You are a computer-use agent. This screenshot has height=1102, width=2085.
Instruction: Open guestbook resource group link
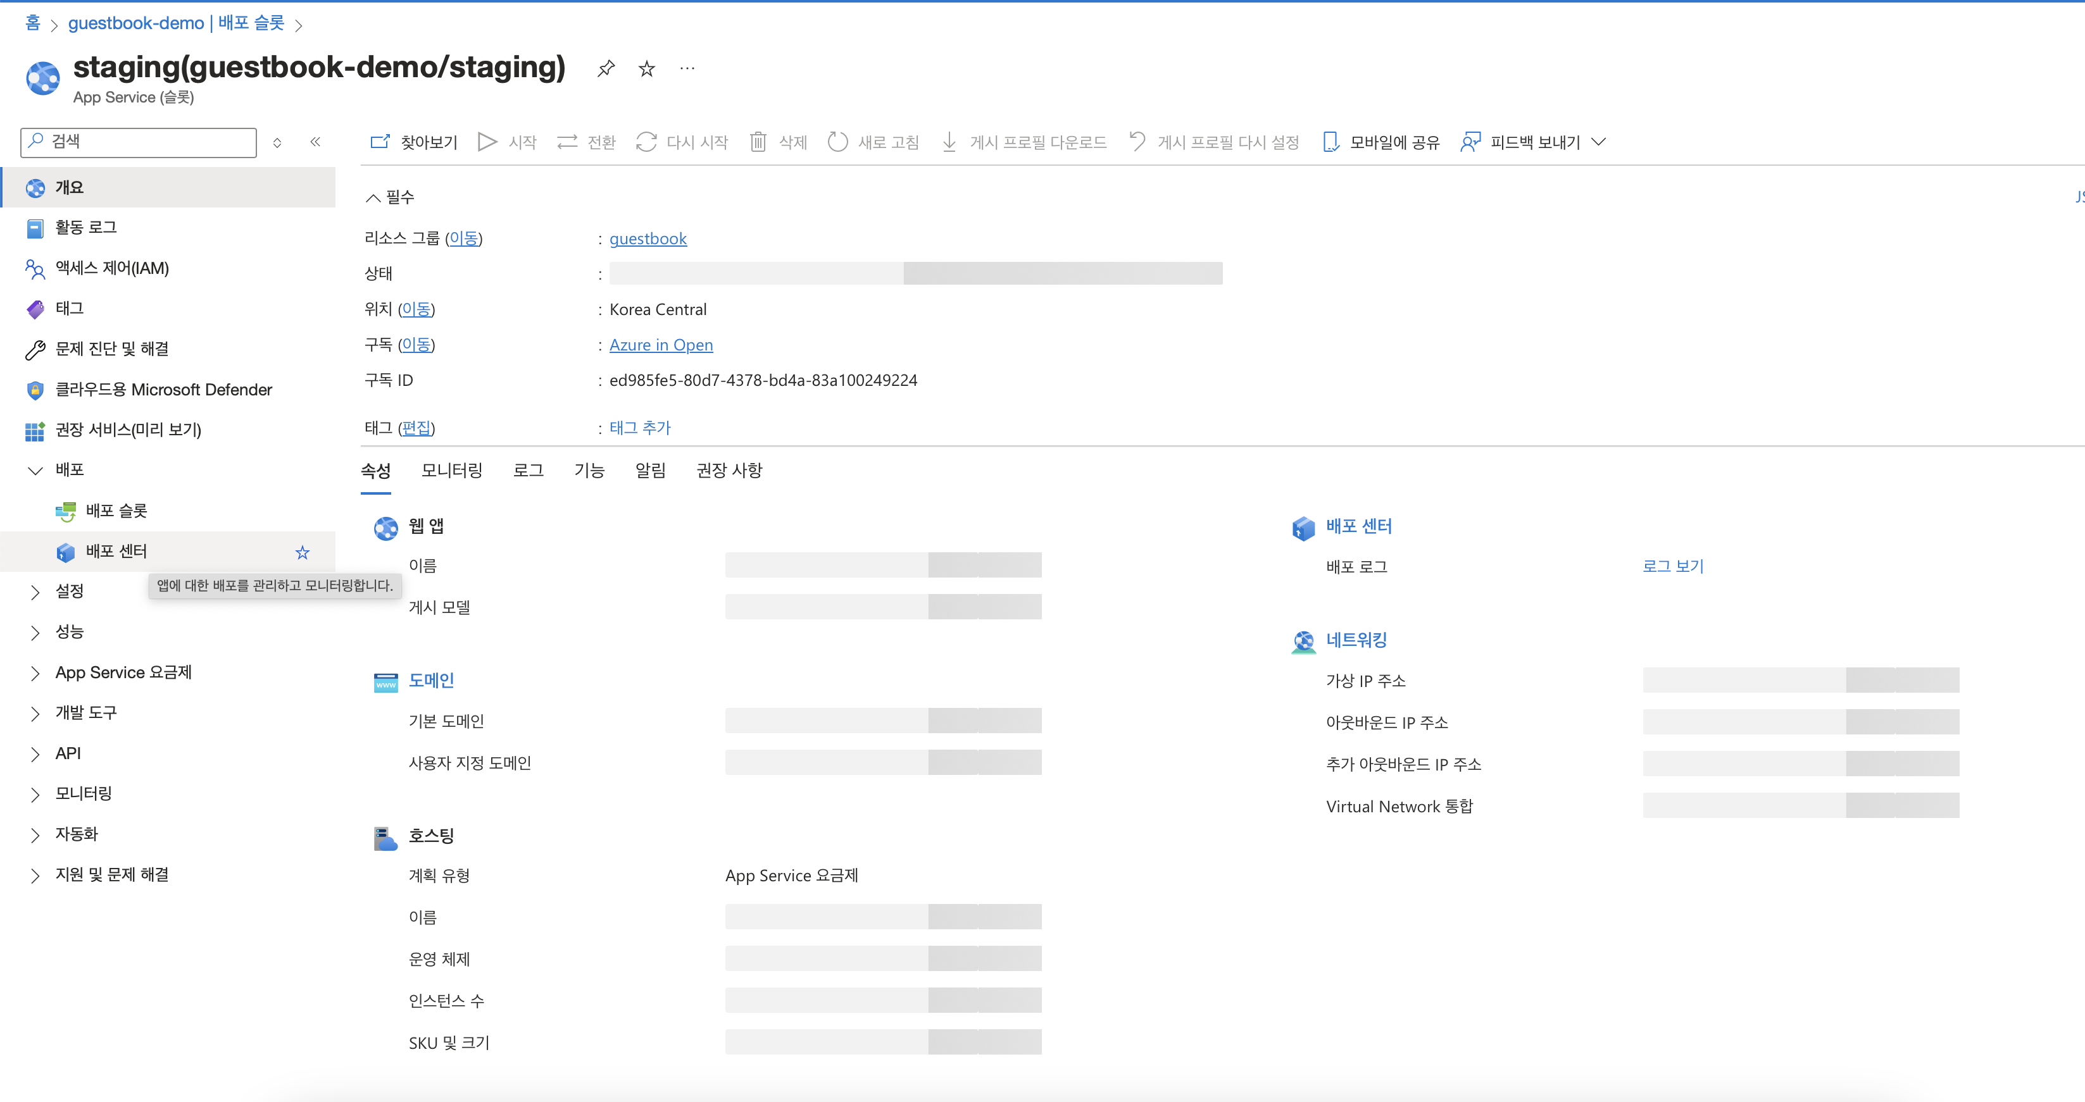[x=648, y=238]
